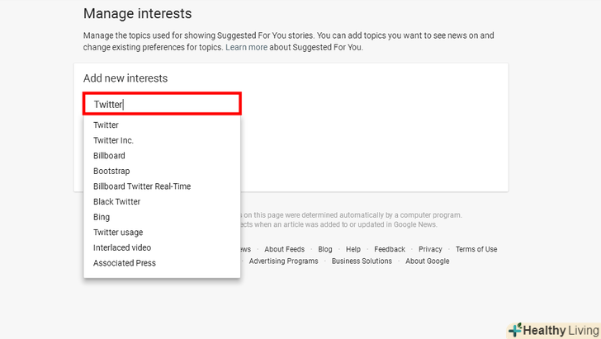Open the Privacy footer link
This screenshot has height=339, width=601.
[x=430, y=249]
